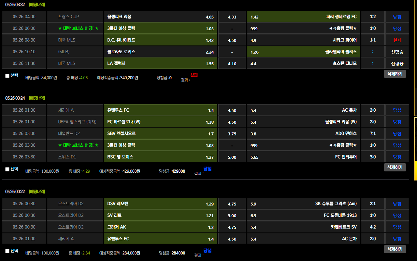
Task: Select D.C. 유나이티드 1.42 odds cell
Action: (x=160, y=40)
